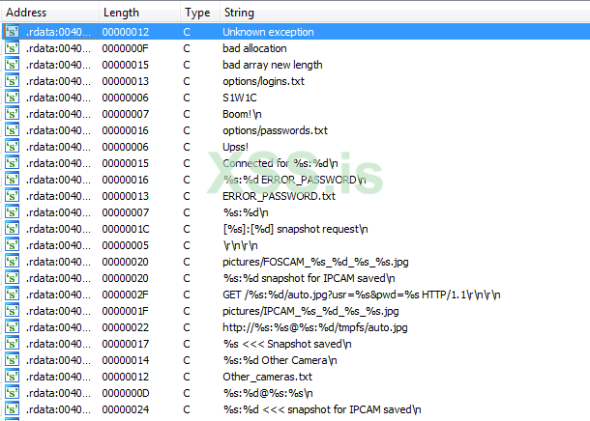Click string icon for 'snapshot request' row
Image resolution: width=590 pixels, height=421 pixels.
(12, 229)
